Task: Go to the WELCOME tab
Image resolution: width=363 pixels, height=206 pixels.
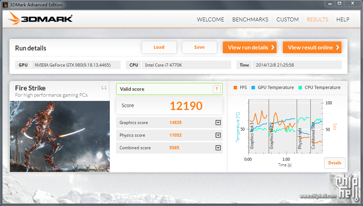Action: click(x=210, y=19)
